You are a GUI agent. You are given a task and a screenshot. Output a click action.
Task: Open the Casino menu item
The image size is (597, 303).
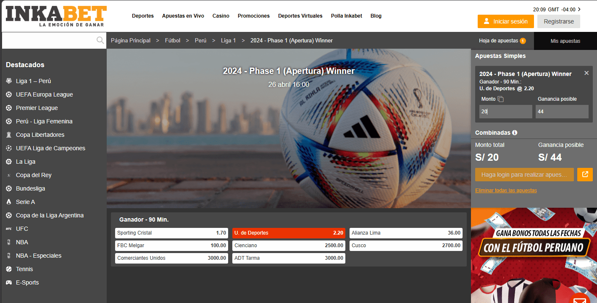[x=221, y=16]
